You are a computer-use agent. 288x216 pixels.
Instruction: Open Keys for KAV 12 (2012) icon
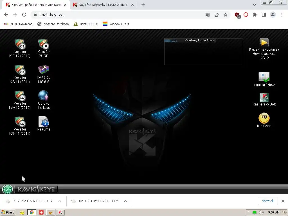point(20,100)
